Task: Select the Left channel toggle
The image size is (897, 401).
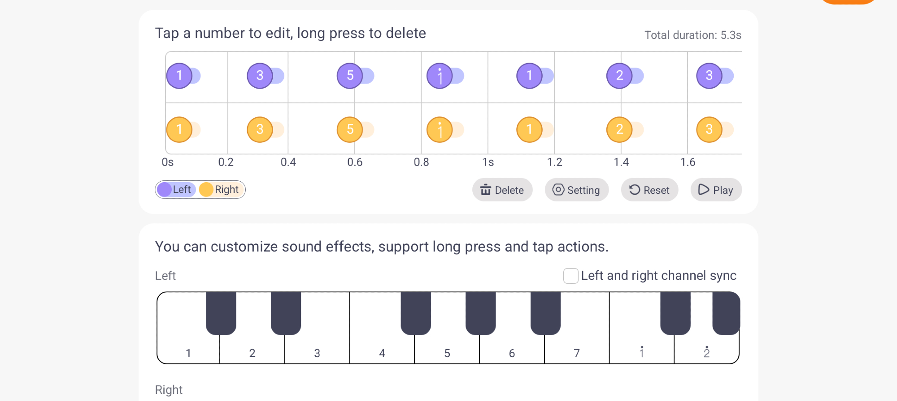Action: click(x=176, y=190)
